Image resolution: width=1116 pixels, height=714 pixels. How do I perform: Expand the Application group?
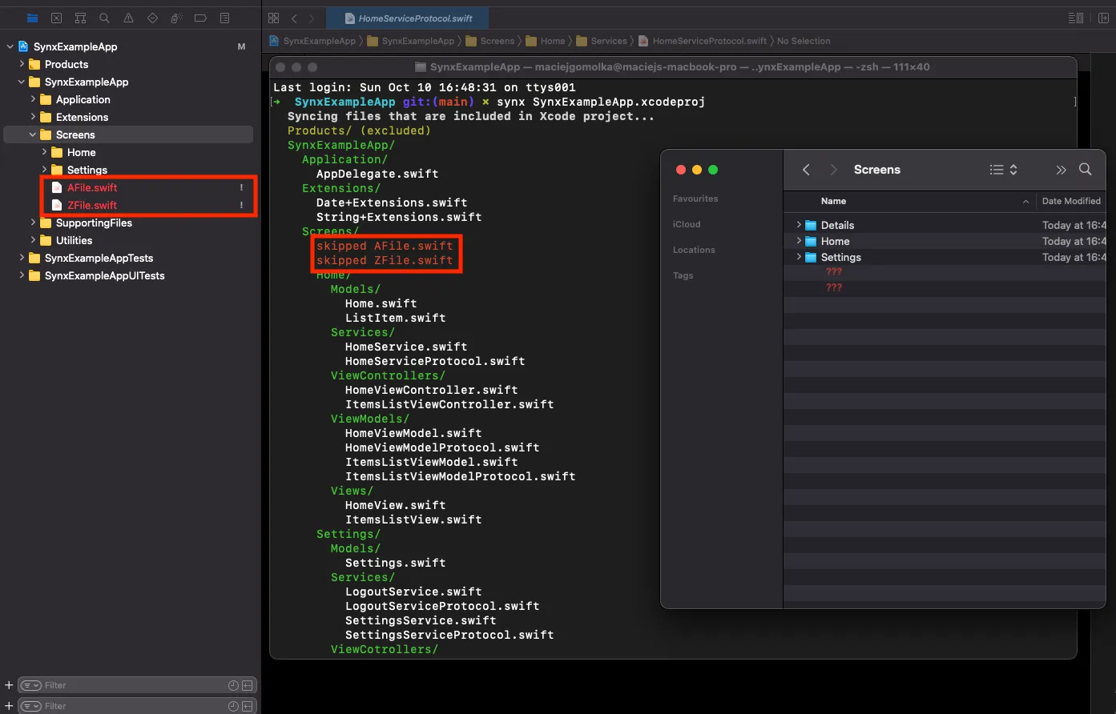tap(33, 99)
